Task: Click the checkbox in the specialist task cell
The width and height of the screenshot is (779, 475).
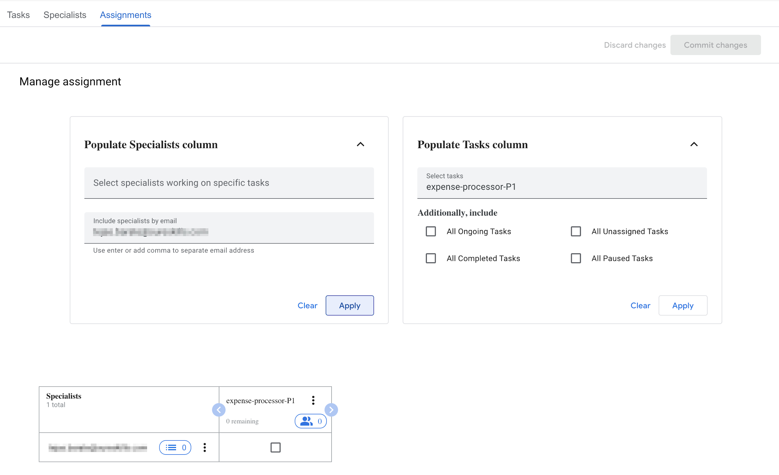Action: [x=275, y=447]
